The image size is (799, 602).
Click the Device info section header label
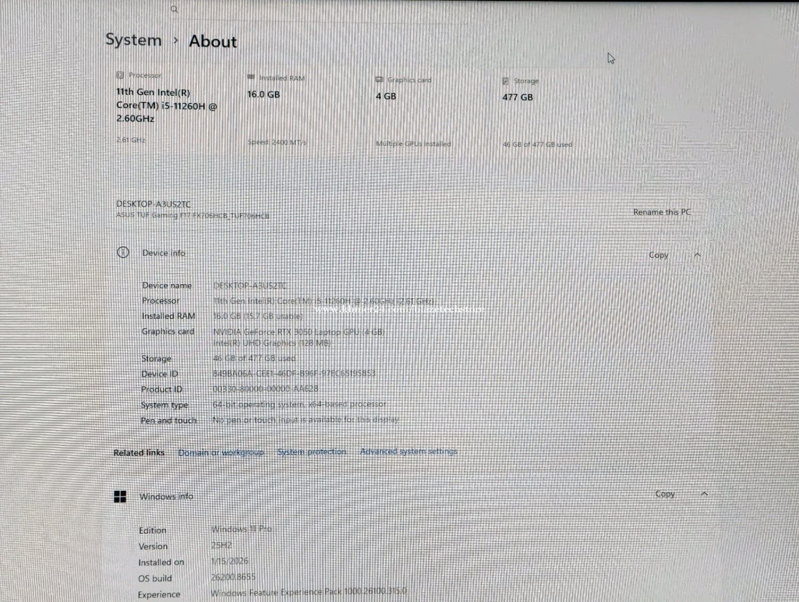(164, 253)
